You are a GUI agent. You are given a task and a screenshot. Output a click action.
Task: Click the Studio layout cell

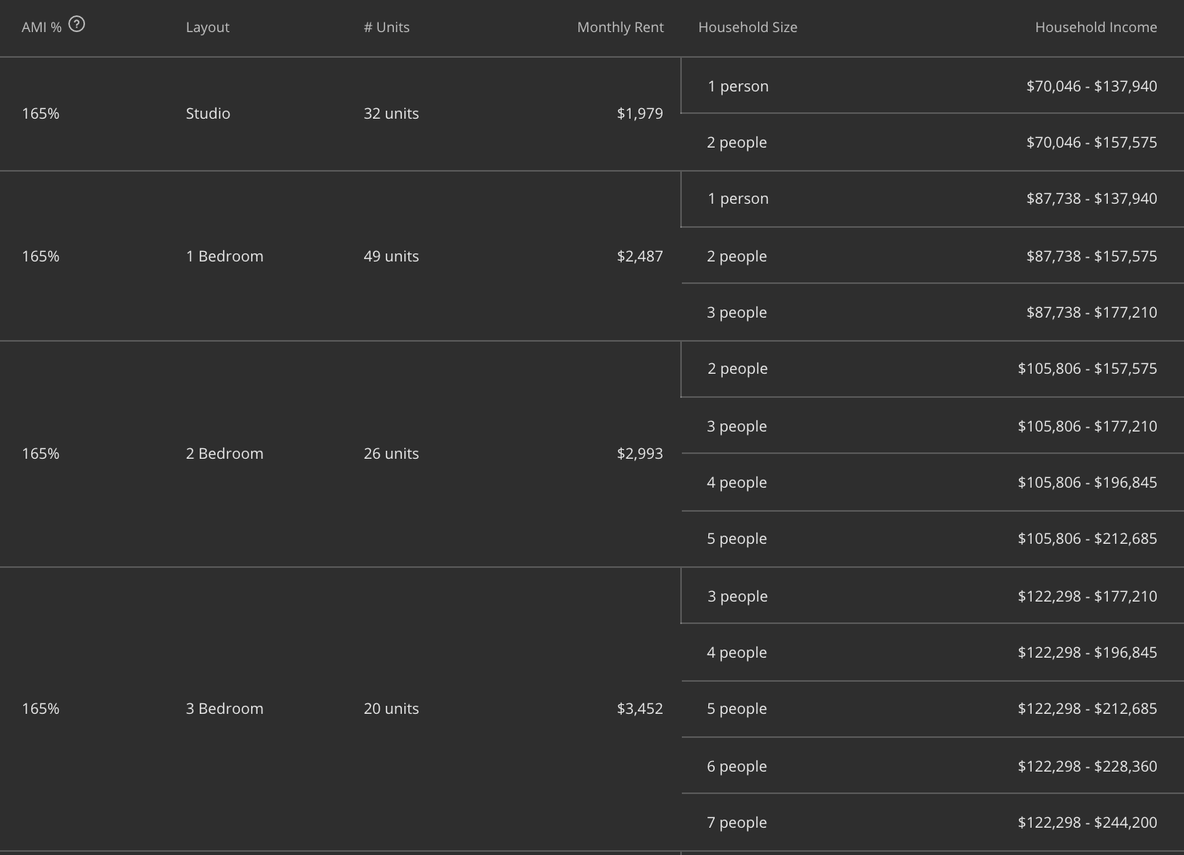(208, 114)
